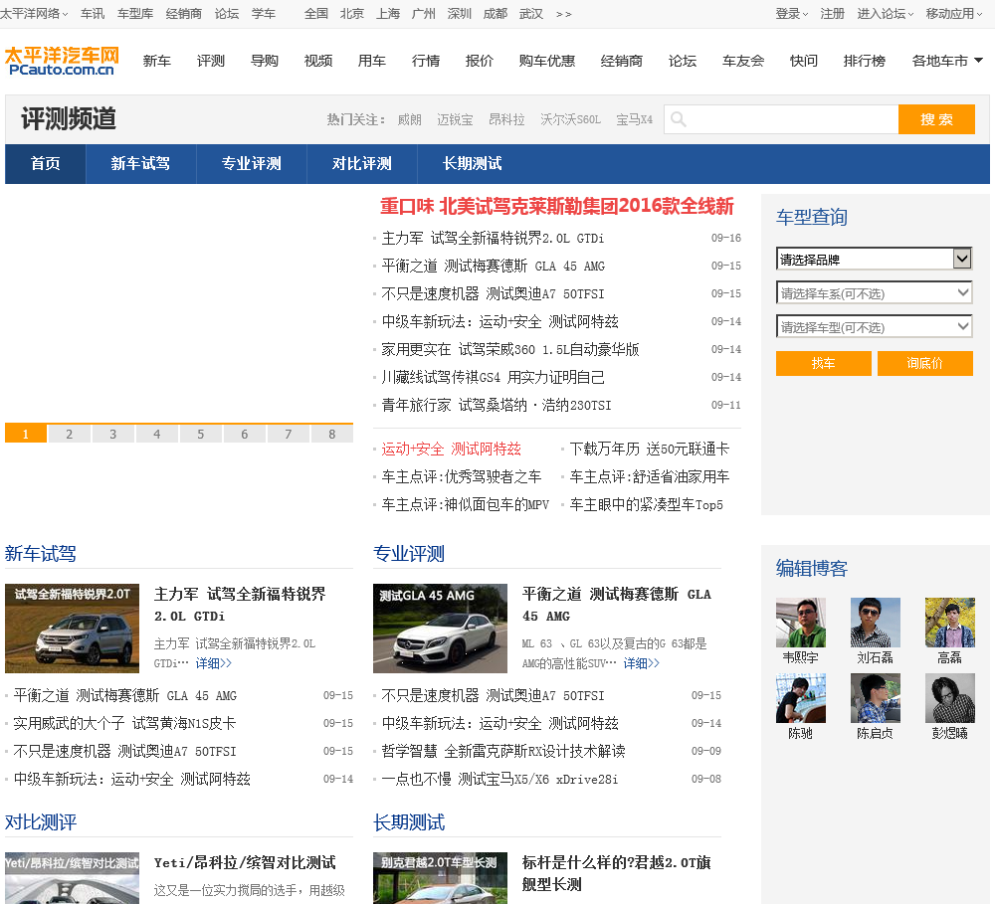
Task: Expand the 登录 dropdown
Action: (791, 14)
